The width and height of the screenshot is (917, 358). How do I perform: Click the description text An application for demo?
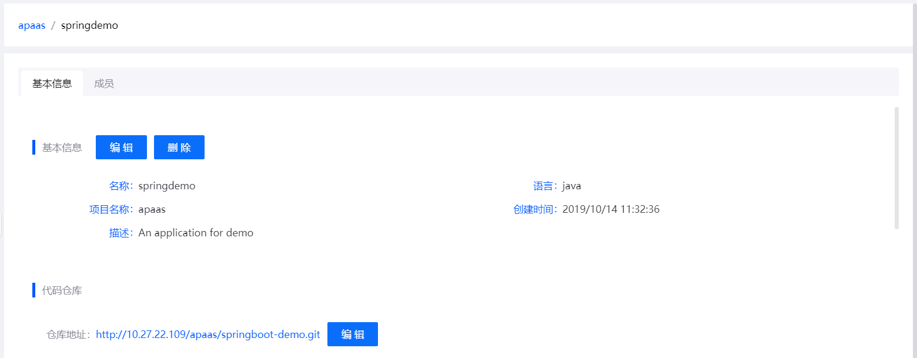[196, 233]
